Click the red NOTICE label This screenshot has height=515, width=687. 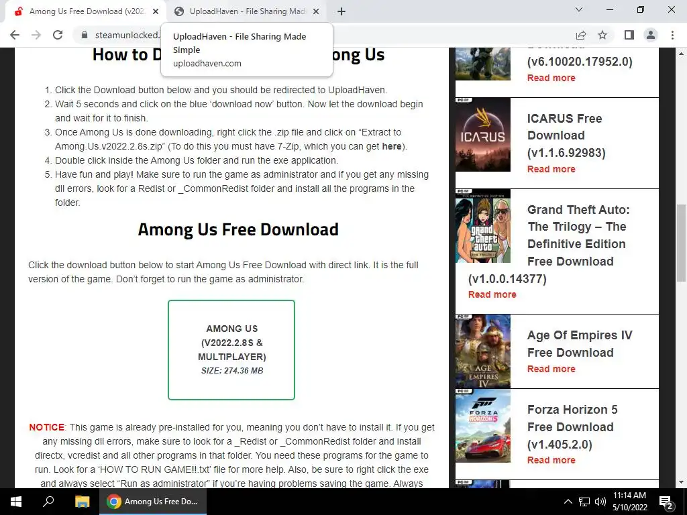pyautogui.click(x=46, y=427)
